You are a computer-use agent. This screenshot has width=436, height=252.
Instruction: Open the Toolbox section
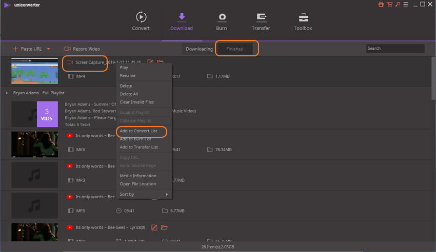click(303, 21)
